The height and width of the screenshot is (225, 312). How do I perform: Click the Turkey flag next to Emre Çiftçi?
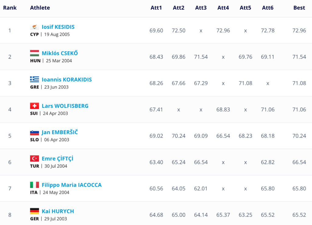coord(34,158)
